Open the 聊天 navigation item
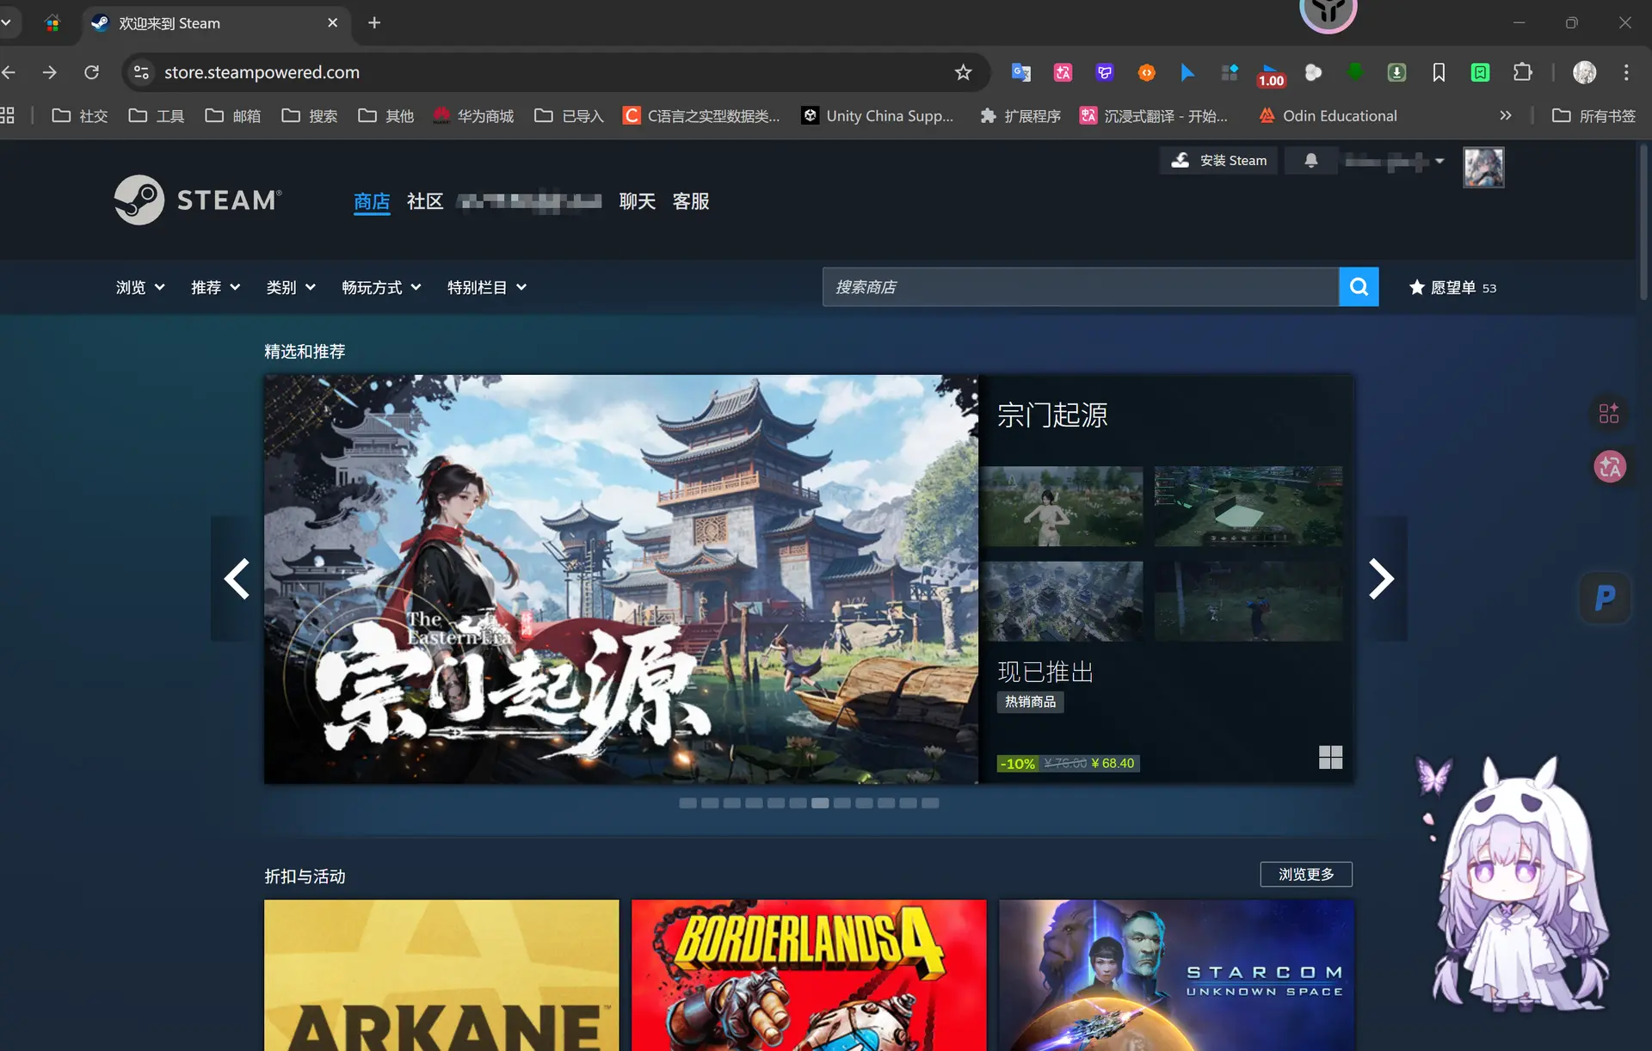Viewport: 1652px width, 1051px height. click(x=638, y=201)
